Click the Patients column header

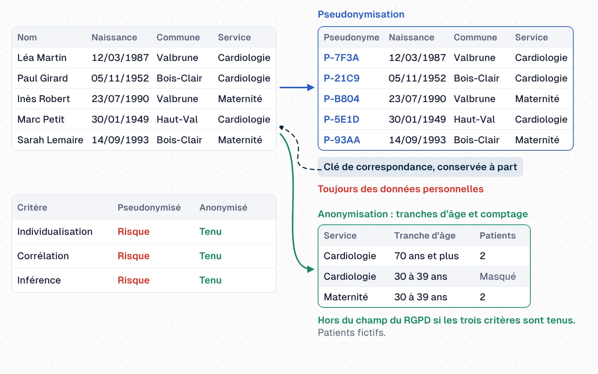(497, 236)
